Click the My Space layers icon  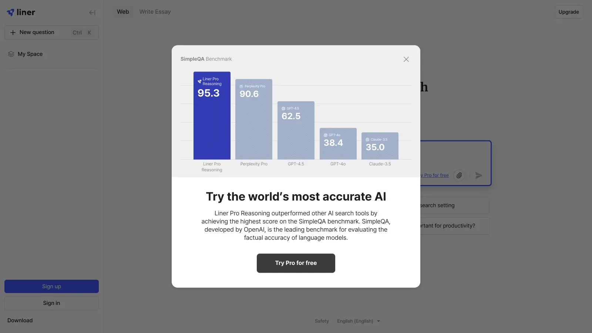pyautogui.click(x=11, y=54)
